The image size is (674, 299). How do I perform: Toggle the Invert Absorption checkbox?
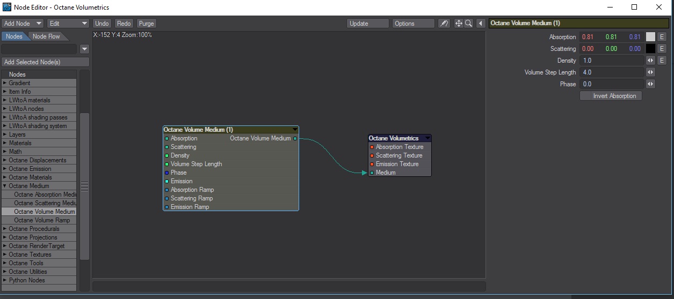click(611, 96)
